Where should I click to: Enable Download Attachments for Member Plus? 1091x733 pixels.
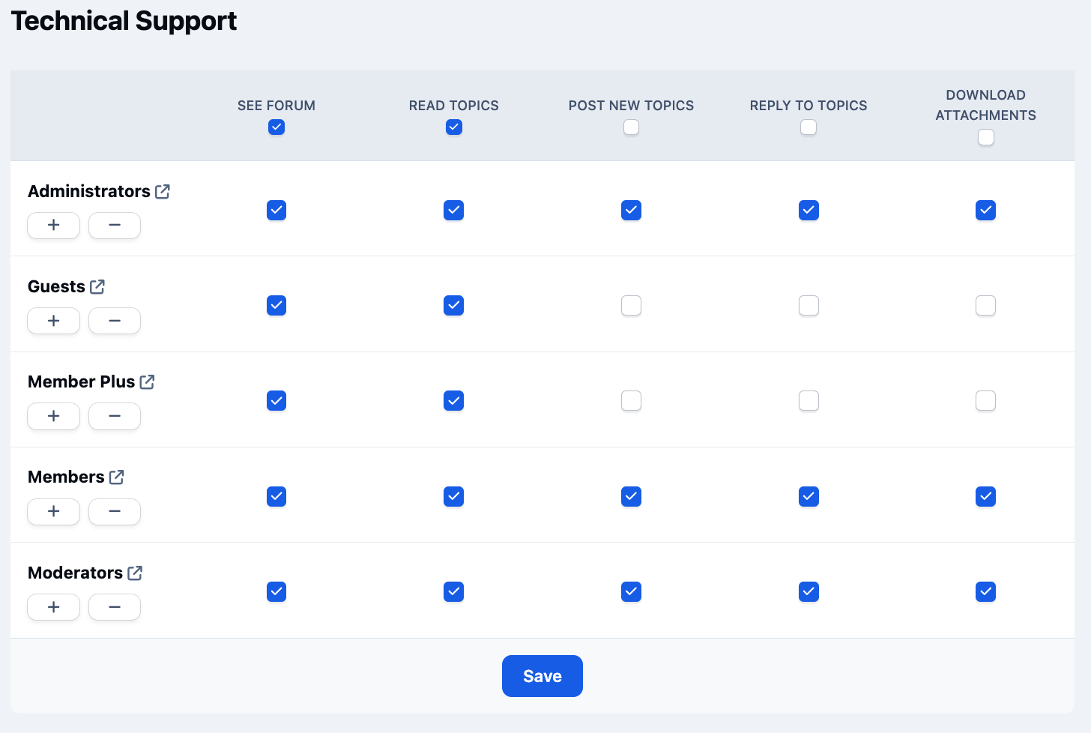coord(986,401)
